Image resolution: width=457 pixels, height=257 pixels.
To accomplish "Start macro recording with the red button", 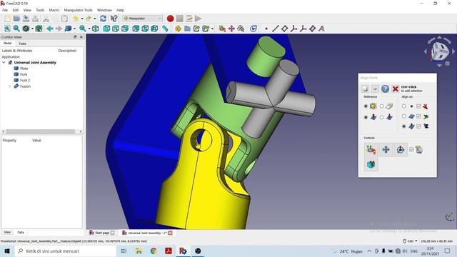I will [x=170, y=19].
